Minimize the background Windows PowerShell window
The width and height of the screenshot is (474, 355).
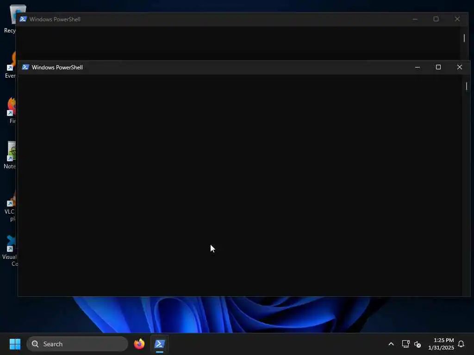(x=415, y=19)
